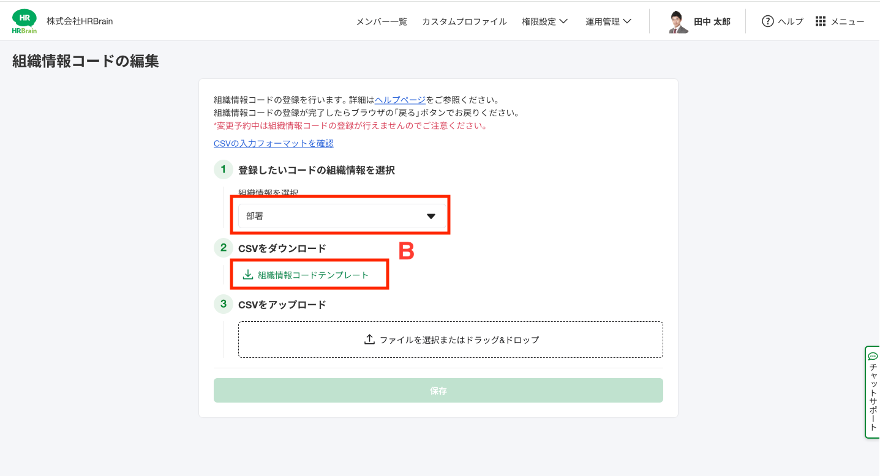Go to メンバー一覧 in top navigation
This screenshot has width=880, height=476.
point(382,21)
